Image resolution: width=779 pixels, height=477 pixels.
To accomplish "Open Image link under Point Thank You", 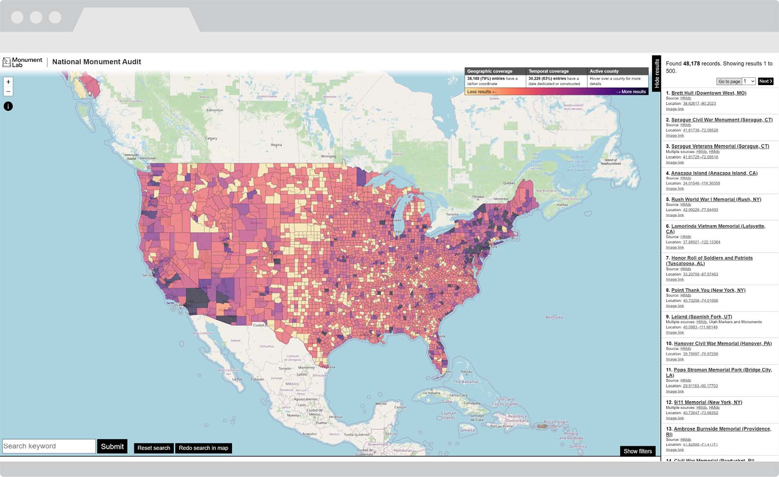I will coord(675,306).
